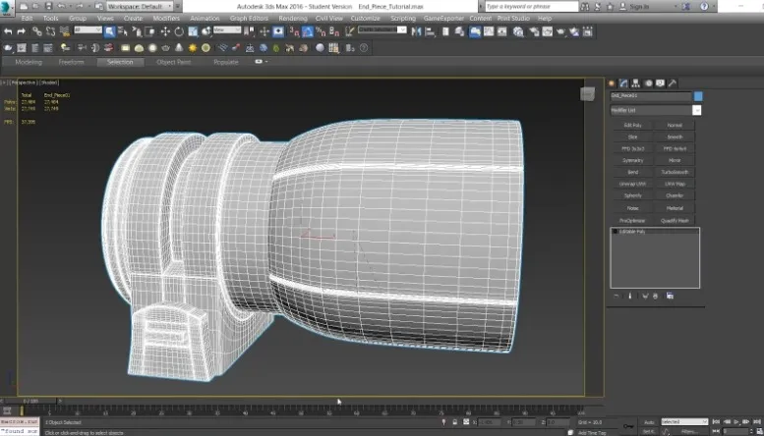Click the object color swatch beside the name
The height and width of the screenshot is (436, 764).
[698, 96]
